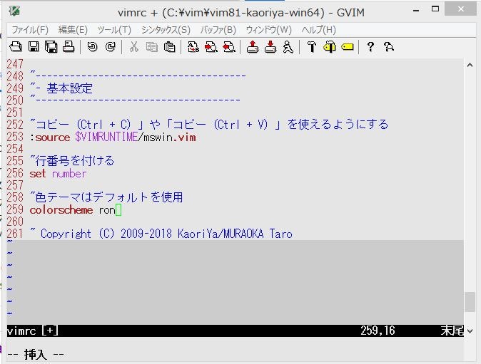Click the Redo toolbar icon

point(110,47)
